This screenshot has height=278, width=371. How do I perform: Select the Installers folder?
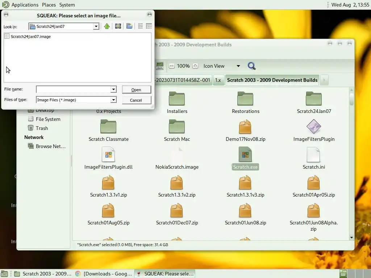177,103
